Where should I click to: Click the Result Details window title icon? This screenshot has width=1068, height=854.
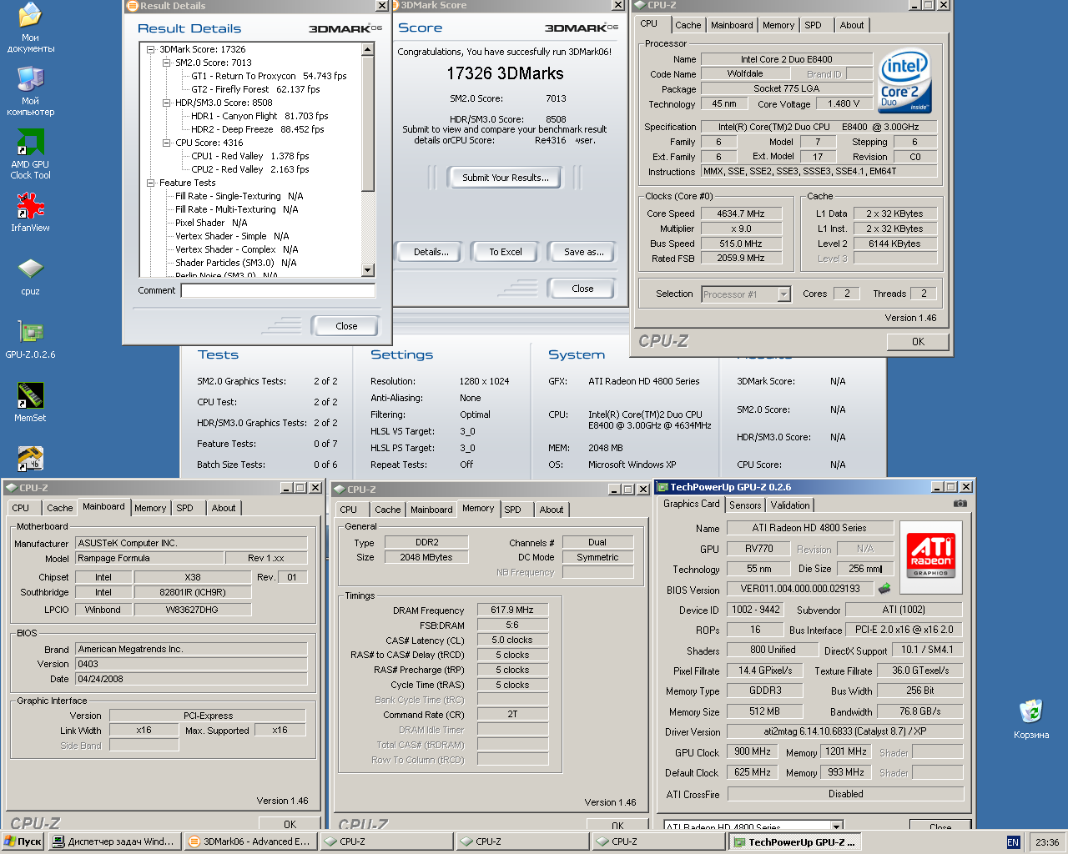pos(132,6)
